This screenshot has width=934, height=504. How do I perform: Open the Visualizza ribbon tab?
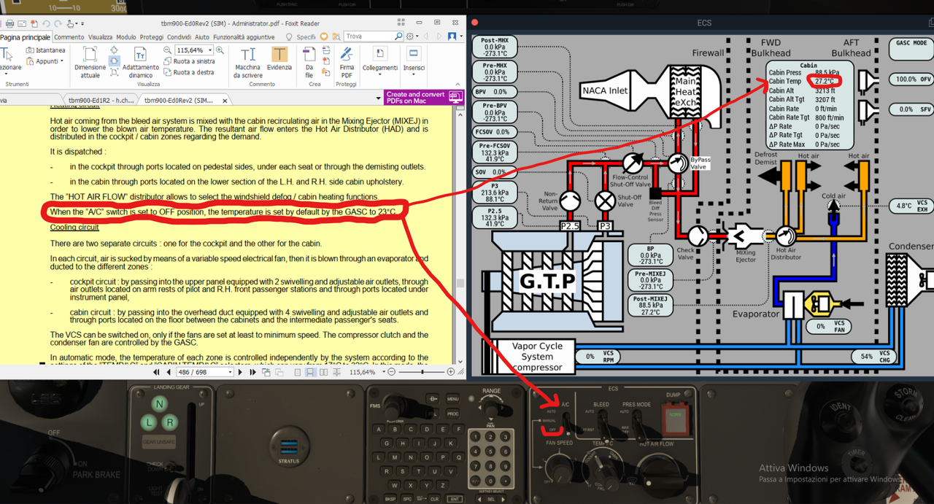[101, 37]
